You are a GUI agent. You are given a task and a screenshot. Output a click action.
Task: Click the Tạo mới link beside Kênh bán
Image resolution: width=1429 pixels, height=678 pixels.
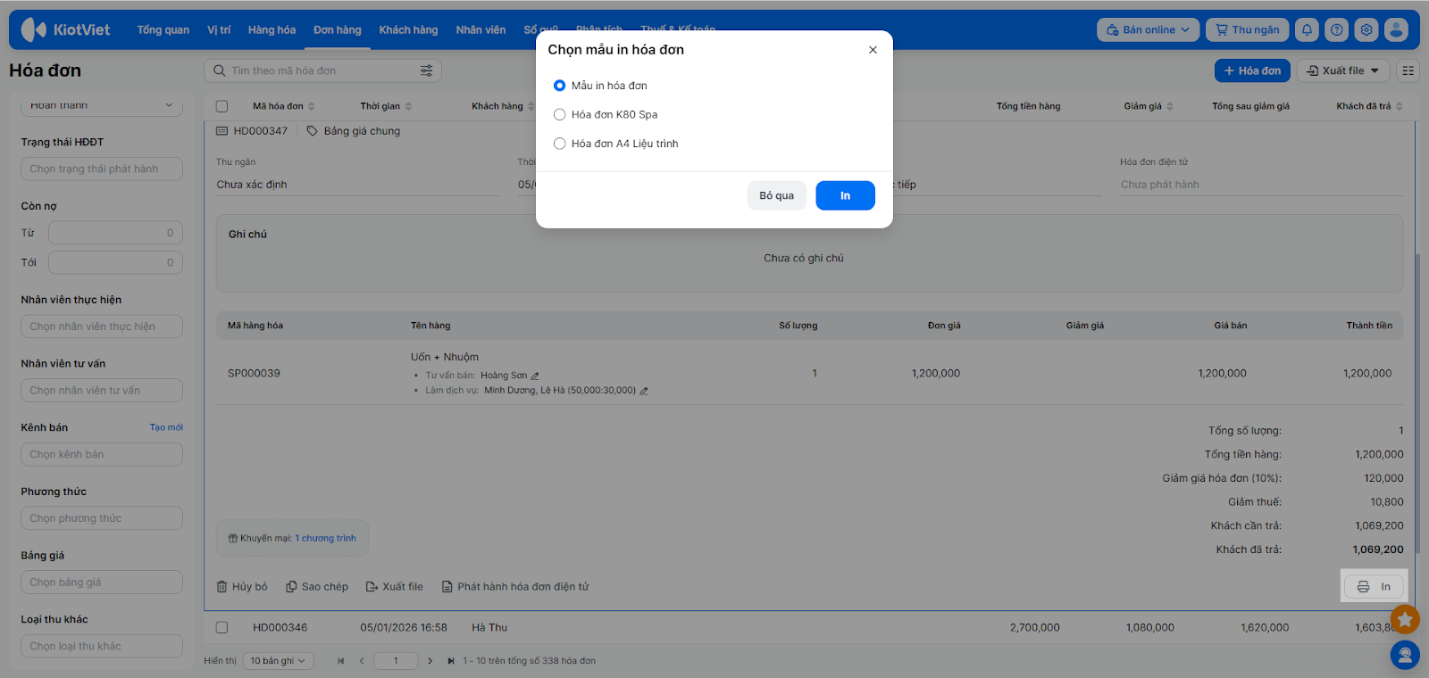pos(166,427)
